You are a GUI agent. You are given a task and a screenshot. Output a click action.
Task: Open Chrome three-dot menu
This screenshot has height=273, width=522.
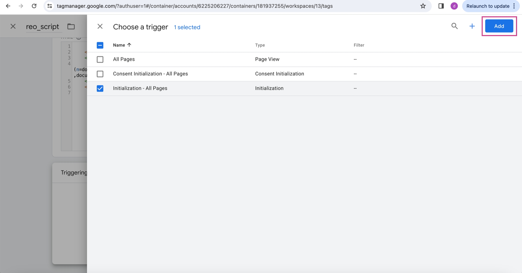514,6
